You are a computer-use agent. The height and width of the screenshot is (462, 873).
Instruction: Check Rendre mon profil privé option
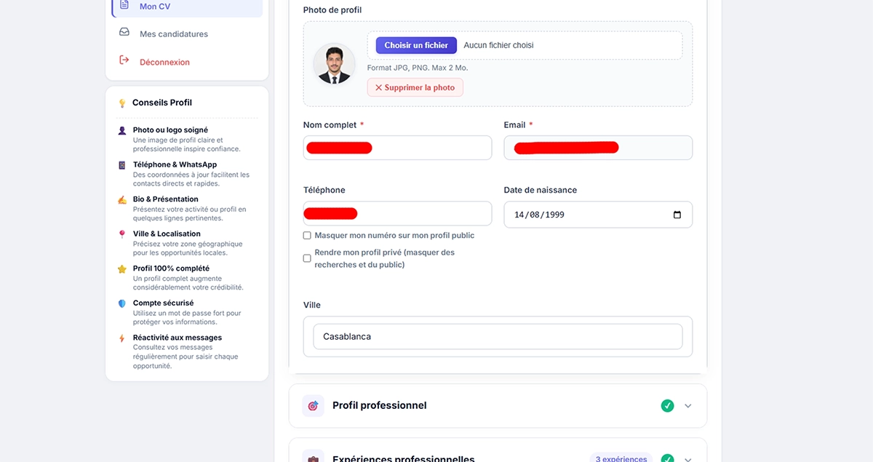(x=307, y=258)
